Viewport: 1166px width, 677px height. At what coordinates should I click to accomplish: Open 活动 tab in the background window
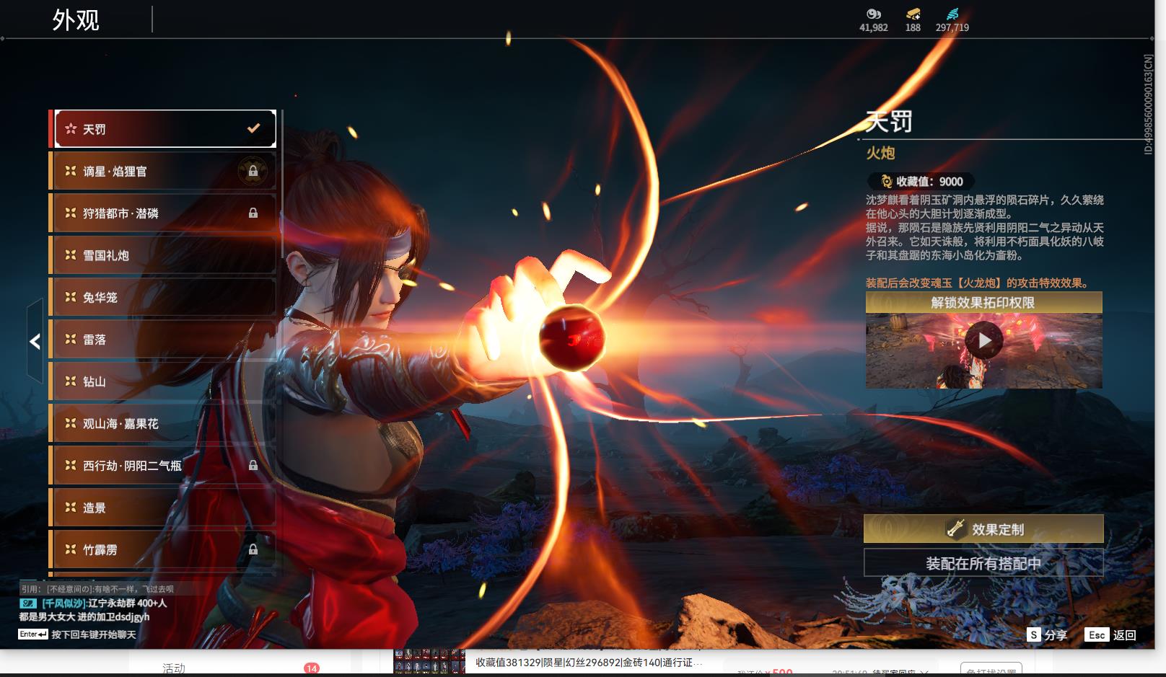point(174,669)
